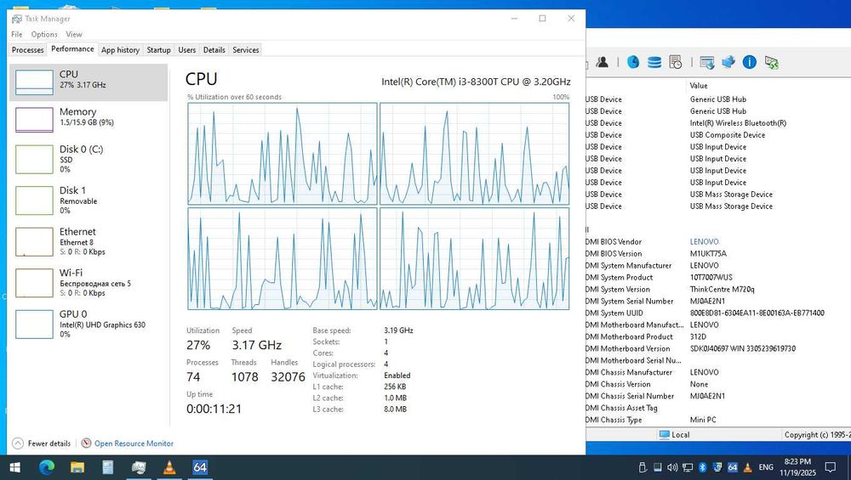Screen dimensions: 851x480
Task: Open Disk 1 Removable performance view
Action: (89, 200)
